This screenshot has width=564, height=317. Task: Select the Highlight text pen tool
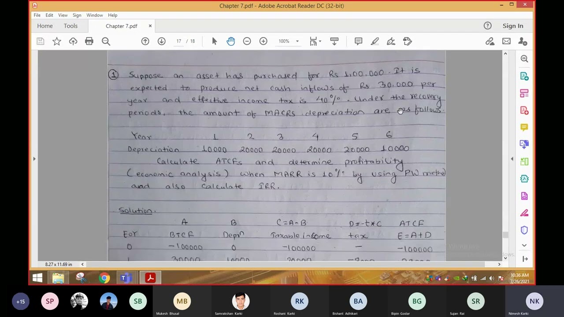coord(375,41)
